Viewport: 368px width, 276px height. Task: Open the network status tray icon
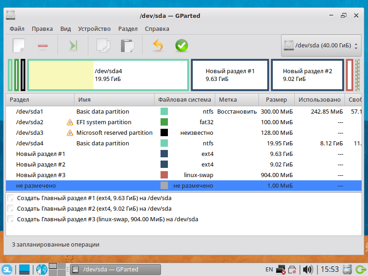pos(281,270)
